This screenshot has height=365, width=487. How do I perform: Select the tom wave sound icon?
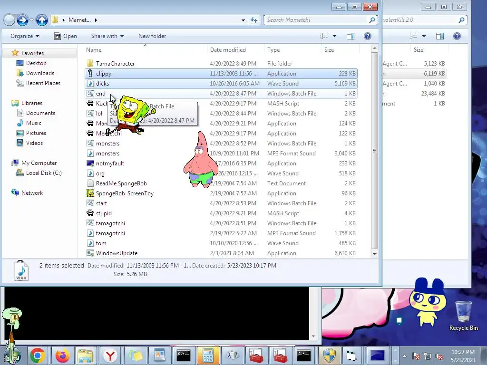(x=90, y=243)
